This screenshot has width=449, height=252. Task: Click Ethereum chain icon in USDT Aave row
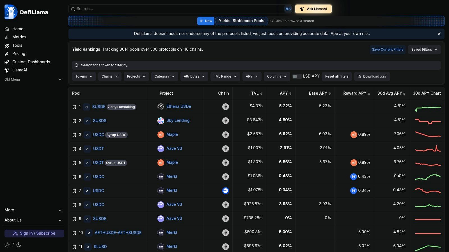coord(226,149)
